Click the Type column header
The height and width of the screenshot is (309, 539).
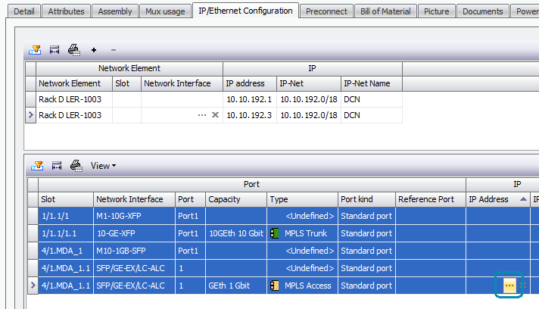pyautogui.click(x=303, y=199)
